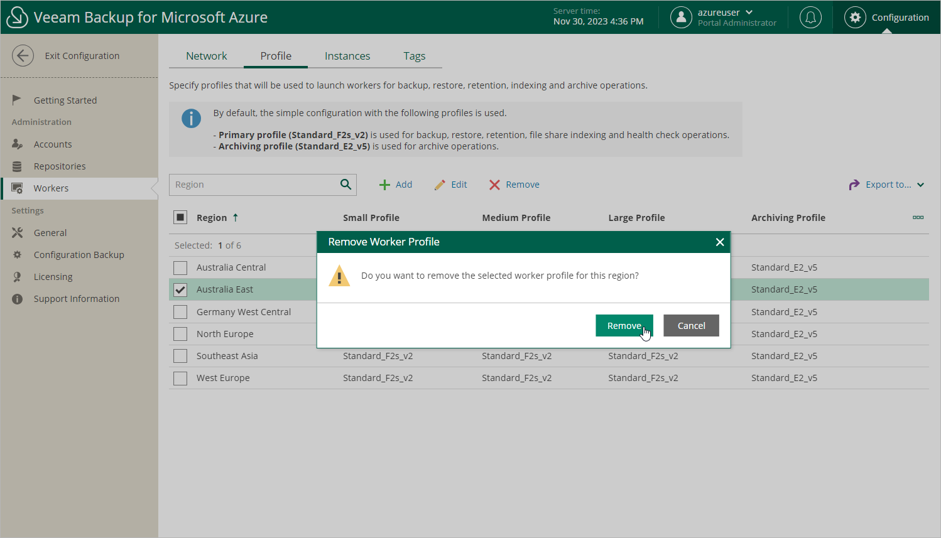Toggle the select-all regions checkbox
The height and width of the screenshot is (538, 941).
180,217
